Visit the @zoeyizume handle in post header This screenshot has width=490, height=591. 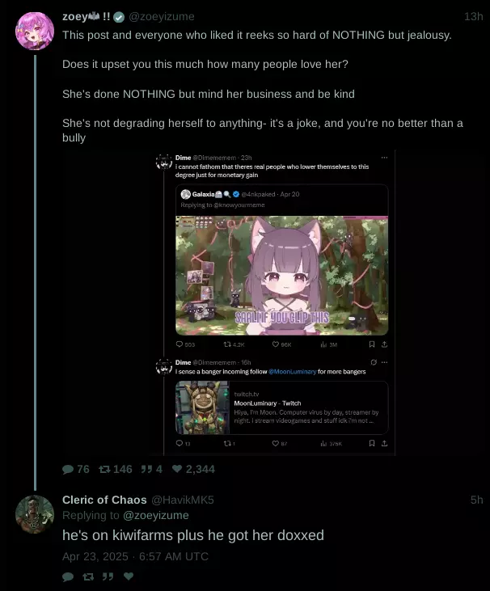tap(162, 17)
